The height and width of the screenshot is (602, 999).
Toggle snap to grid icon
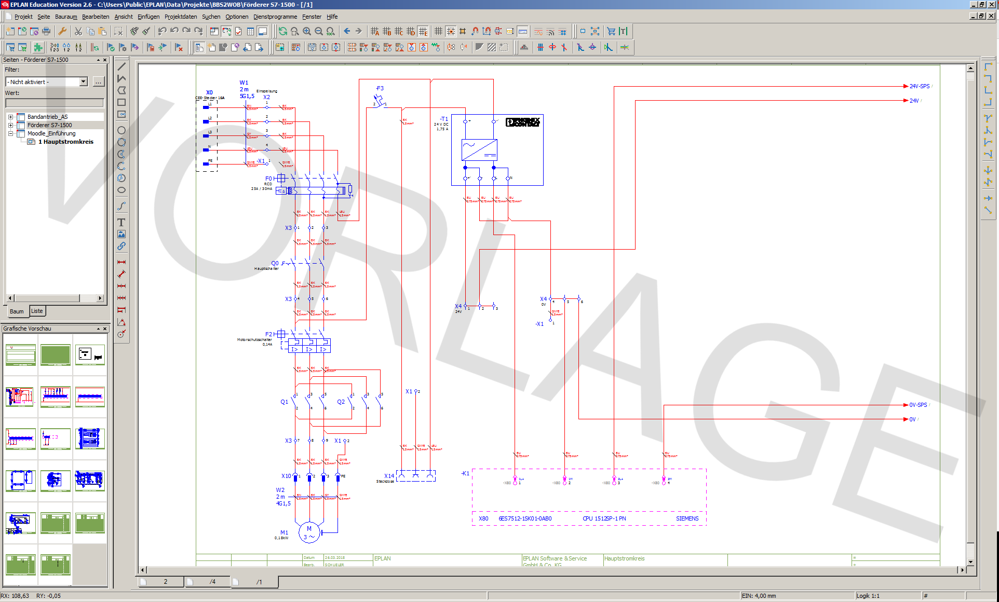[x=451, y=31]
